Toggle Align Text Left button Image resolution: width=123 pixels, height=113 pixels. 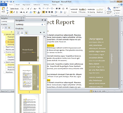click(44, 12)
